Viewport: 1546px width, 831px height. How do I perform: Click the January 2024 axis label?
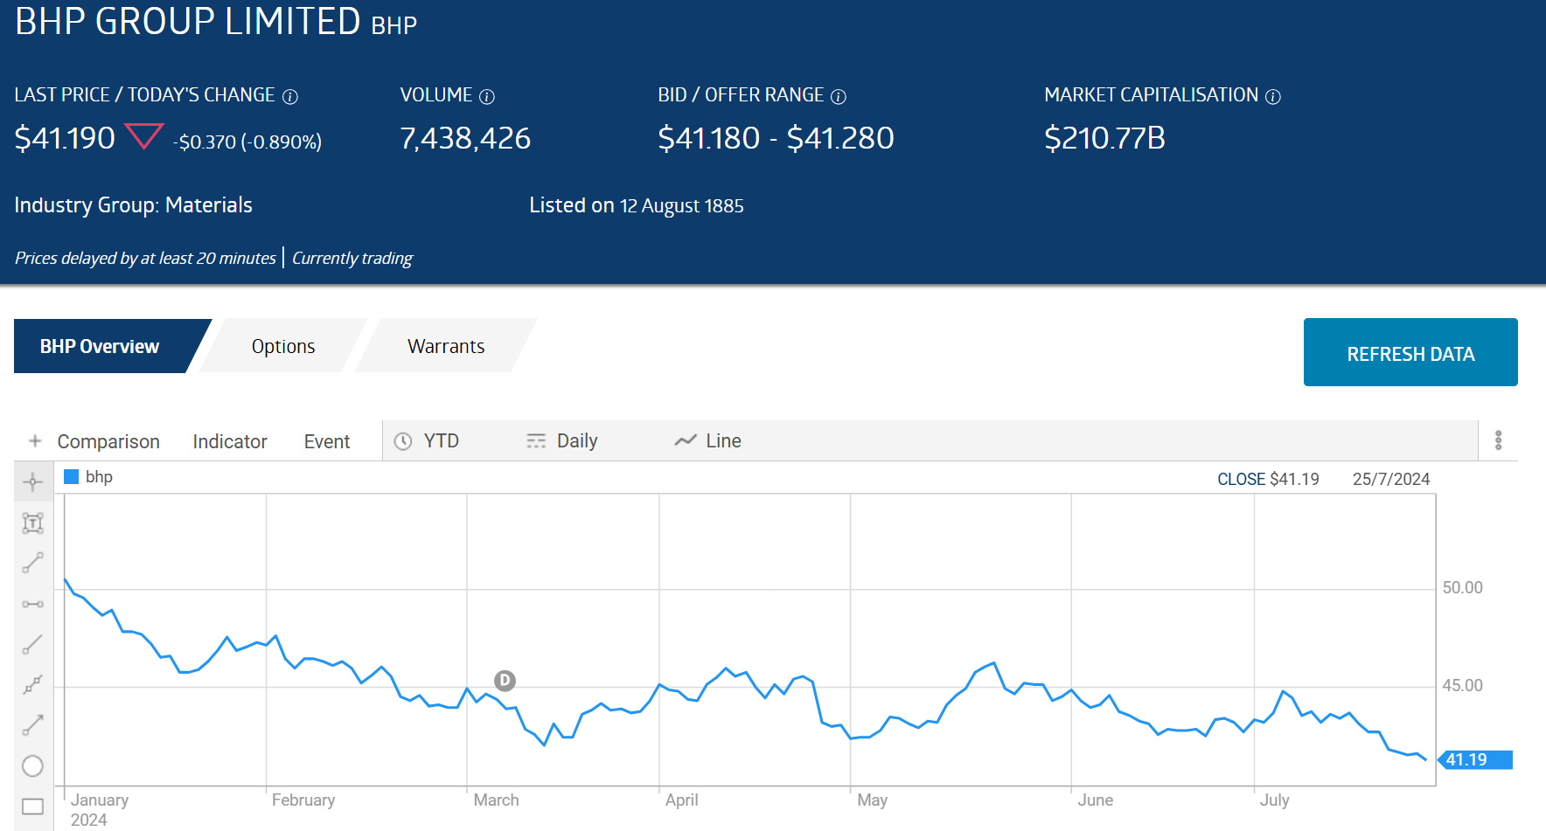100,809
